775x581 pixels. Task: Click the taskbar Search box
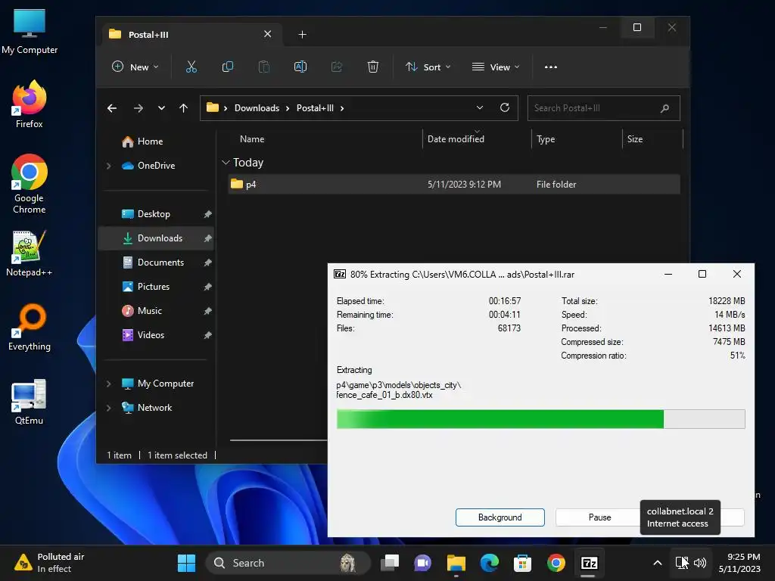pyautogui.click(x=288, y=563)
